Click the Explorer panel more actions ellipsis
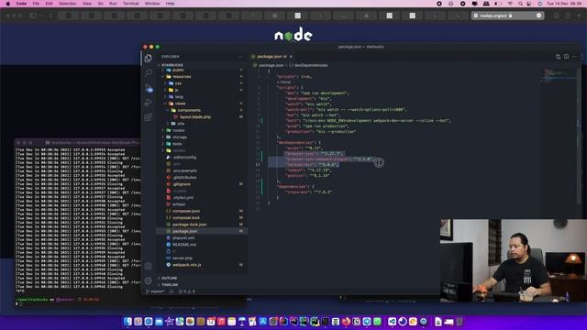 tap(240, 57)
